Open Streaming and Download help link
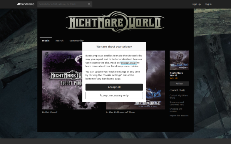The image size is (231, 144). 177,103
